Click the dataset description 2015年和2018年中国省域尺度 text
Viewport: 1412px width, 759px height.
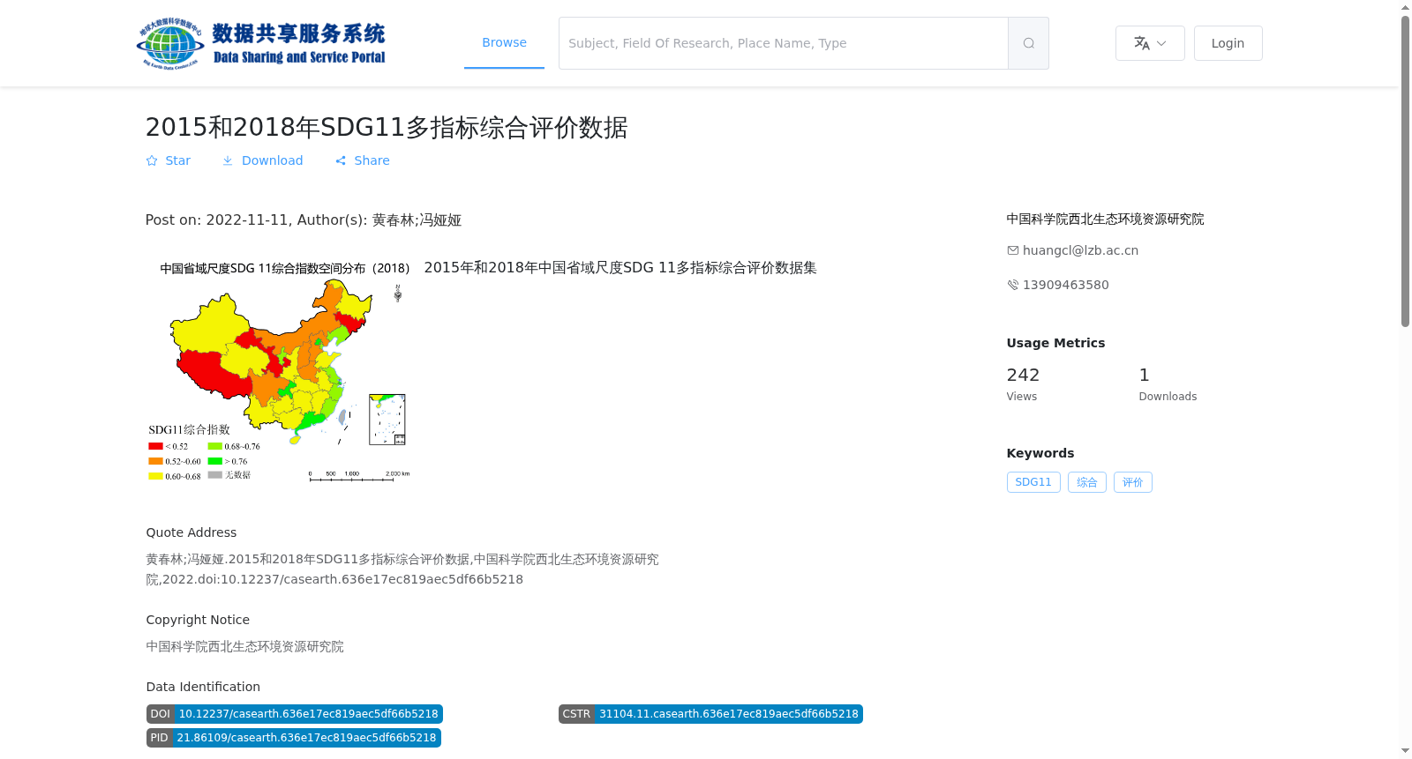620,267
